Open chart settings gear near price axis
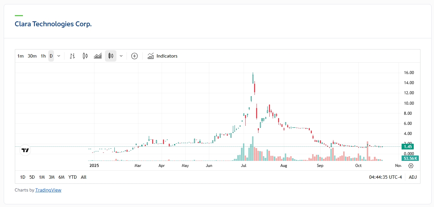The image size is (434, 207). pos(411,166)
